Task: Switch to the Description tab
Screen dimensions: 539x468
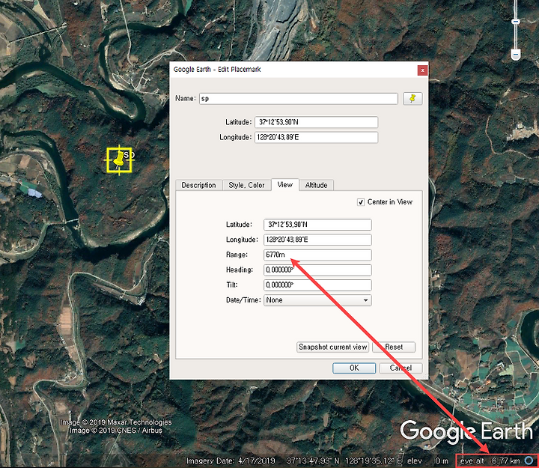Action: point(198,186)
